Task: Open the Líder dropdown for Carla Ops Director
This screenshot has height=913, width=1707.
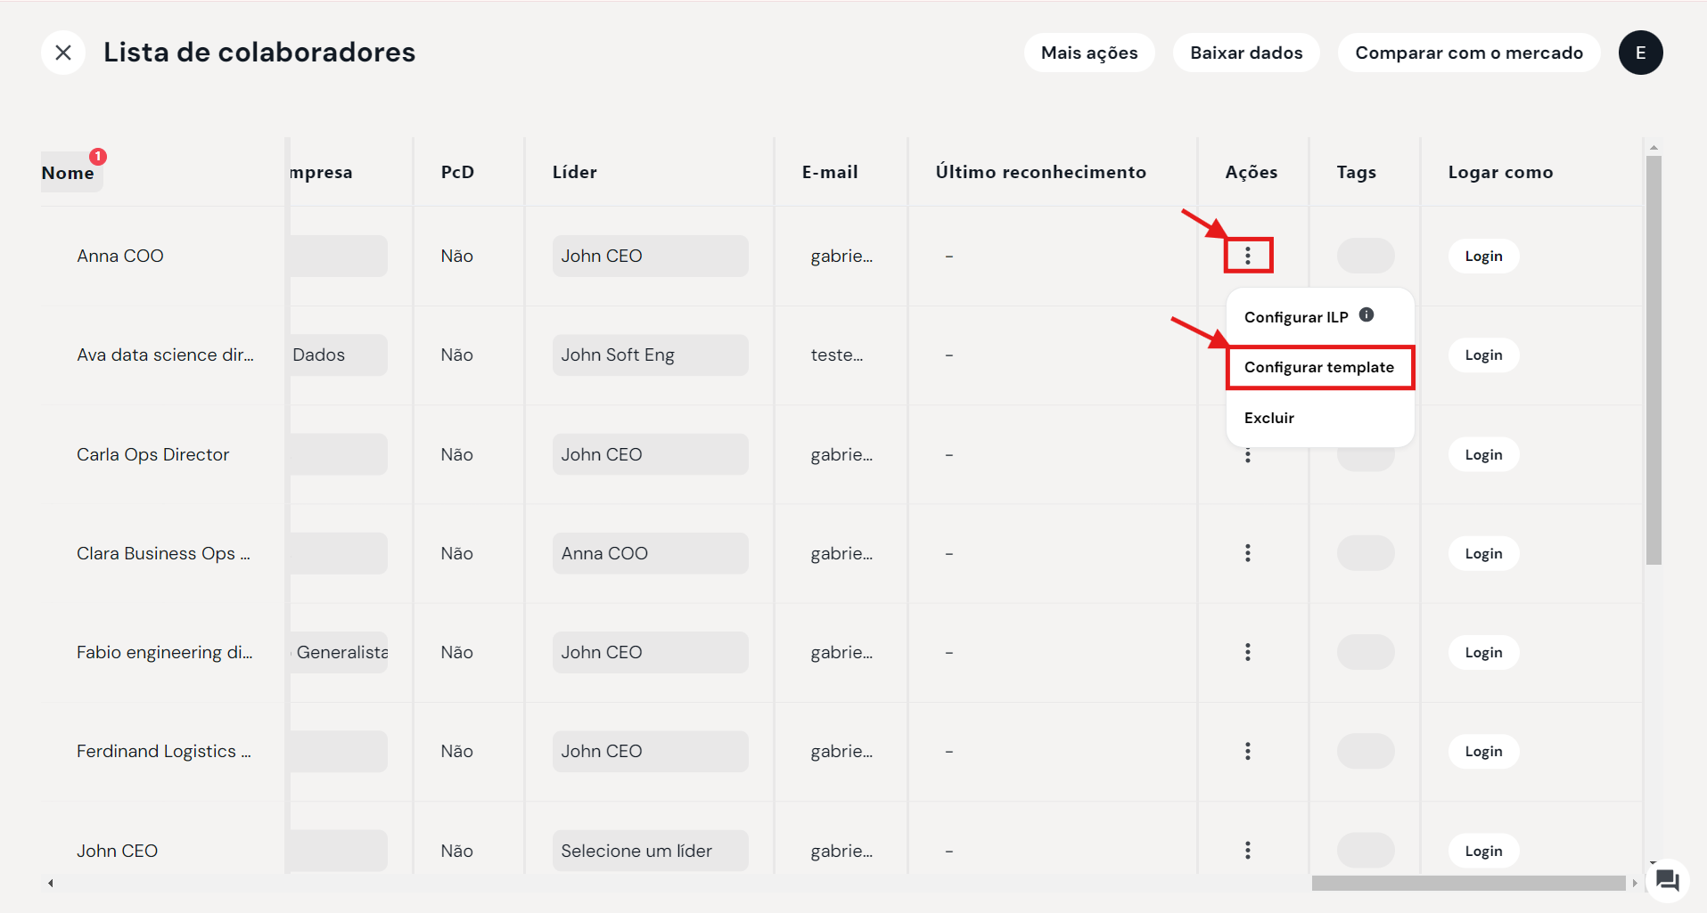Action: tap(650, 454)
